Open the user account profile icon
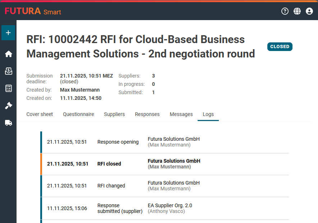Screen dimensions: 318x223 coord(309,11)
